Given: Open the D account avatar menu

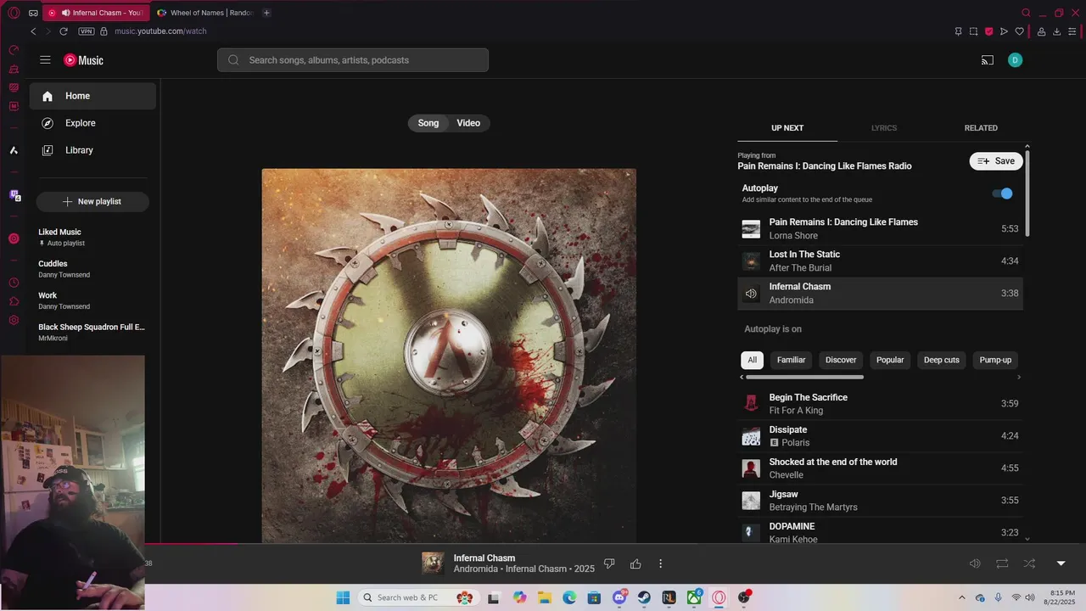Looking at the screenshot, I should pos(1016,60).
